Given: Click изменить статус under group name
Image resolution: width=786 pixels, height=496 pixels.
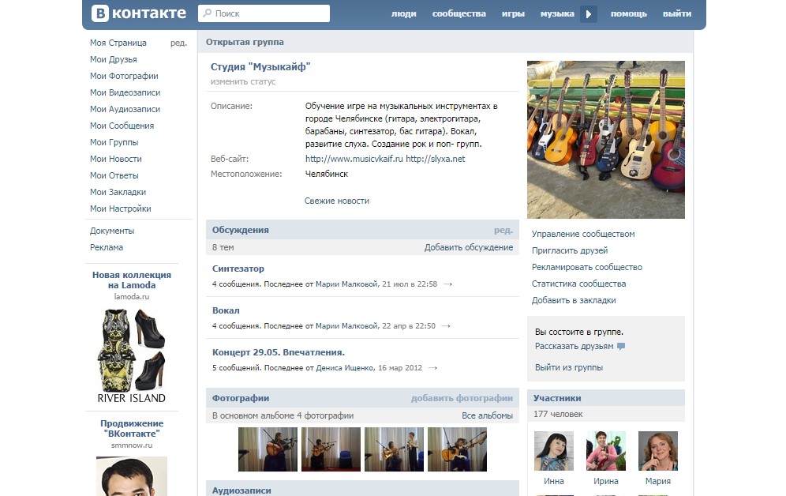Looking at the screenshot, I should [x=243, y=81].
